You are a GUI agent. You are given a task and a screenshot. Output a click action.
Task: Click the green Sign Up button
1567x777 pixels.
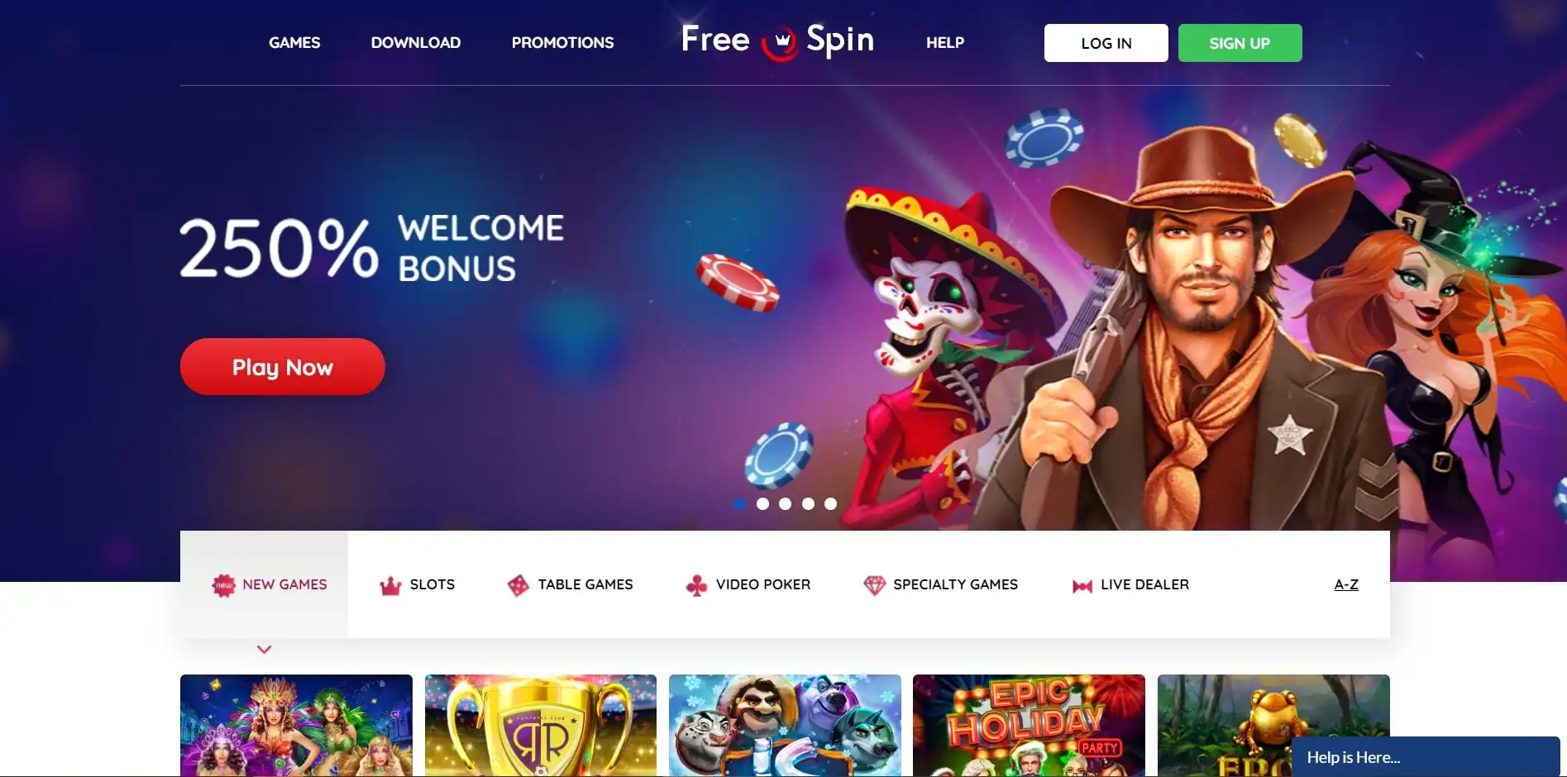click(1240, 43)
